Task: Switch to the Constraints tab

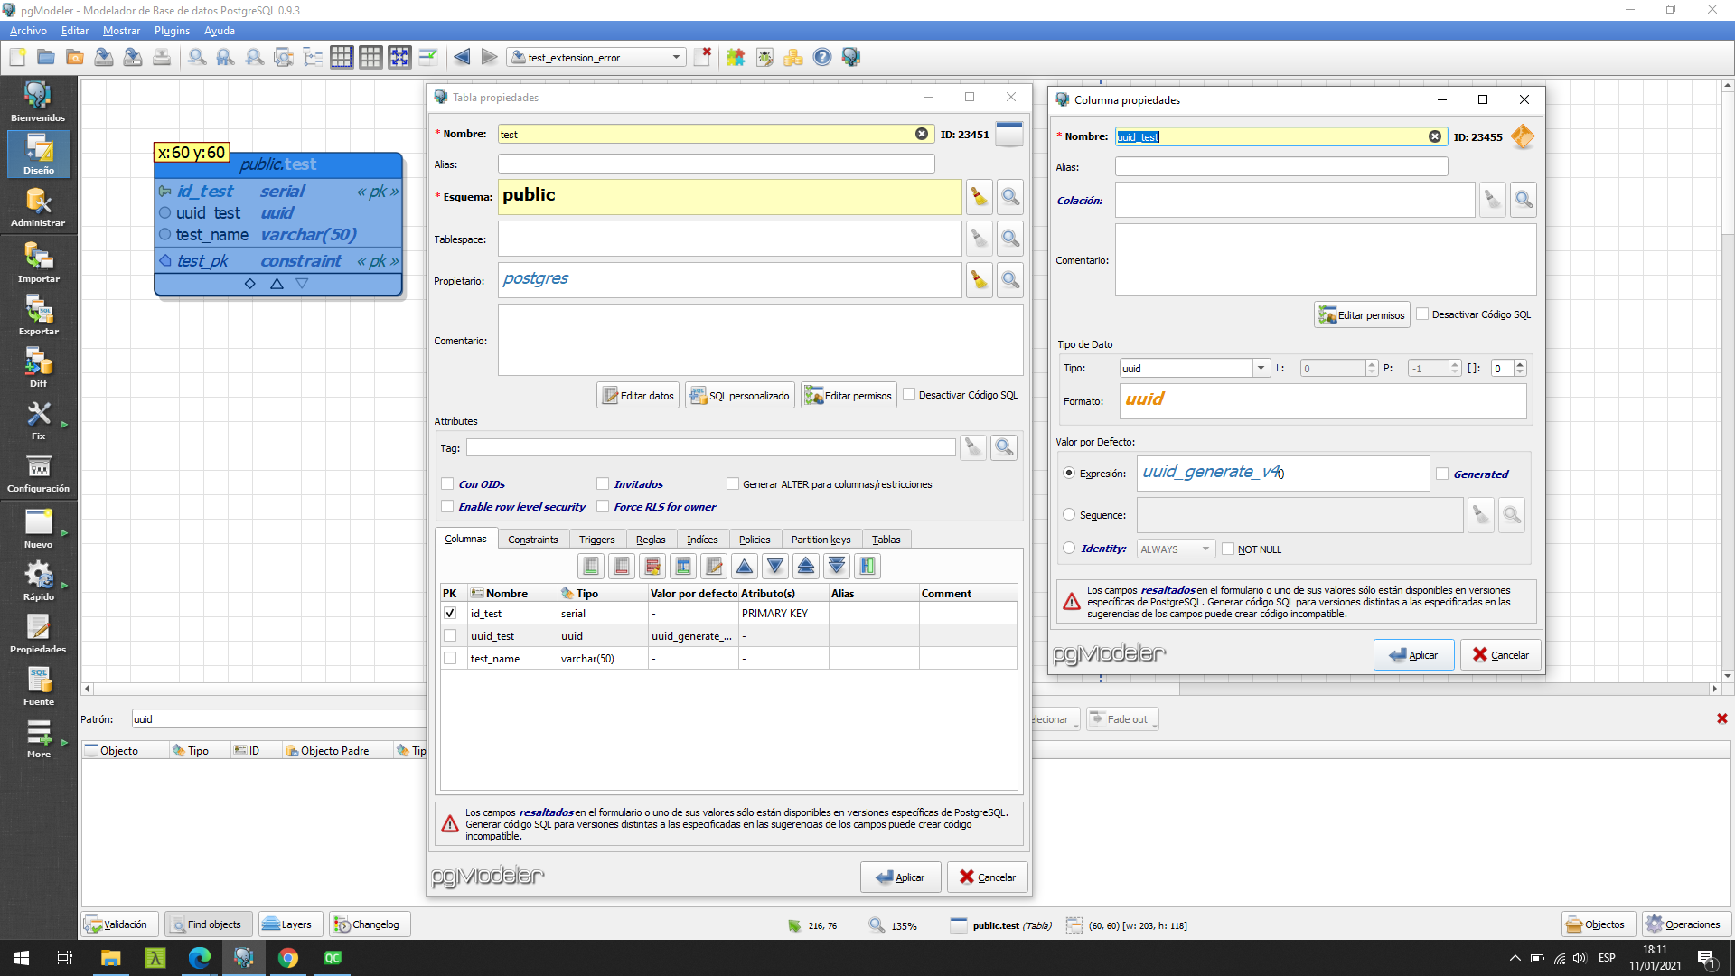Action: [533, 539]
